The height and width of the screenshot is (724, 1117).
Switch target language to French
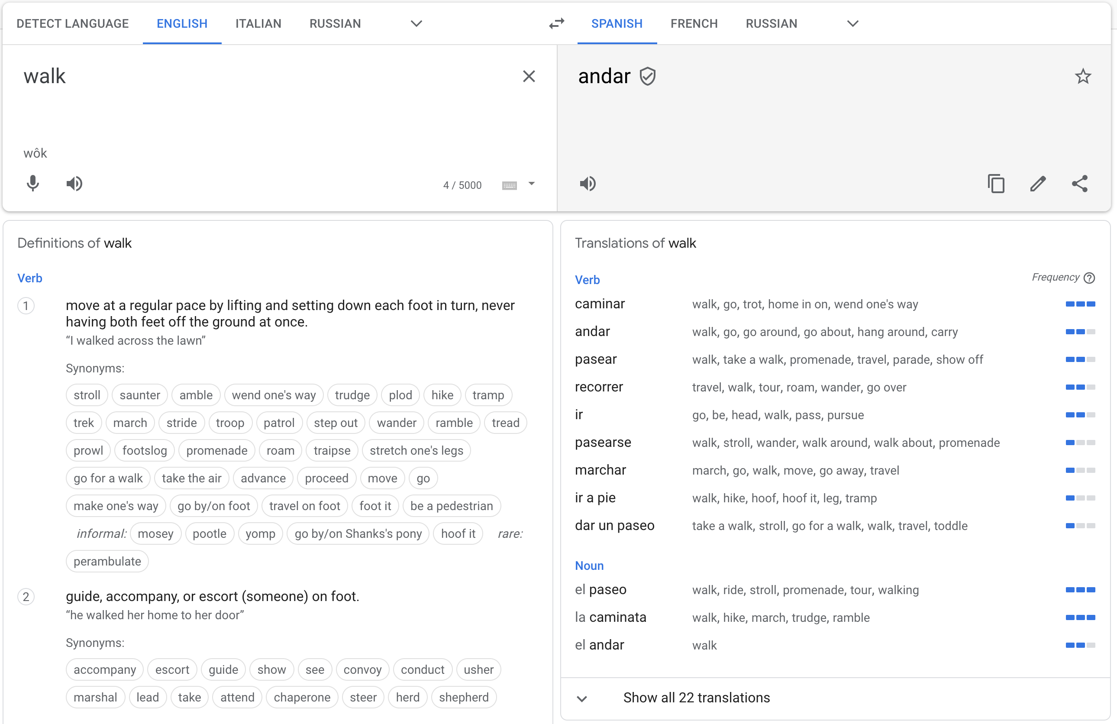(694, 23)
